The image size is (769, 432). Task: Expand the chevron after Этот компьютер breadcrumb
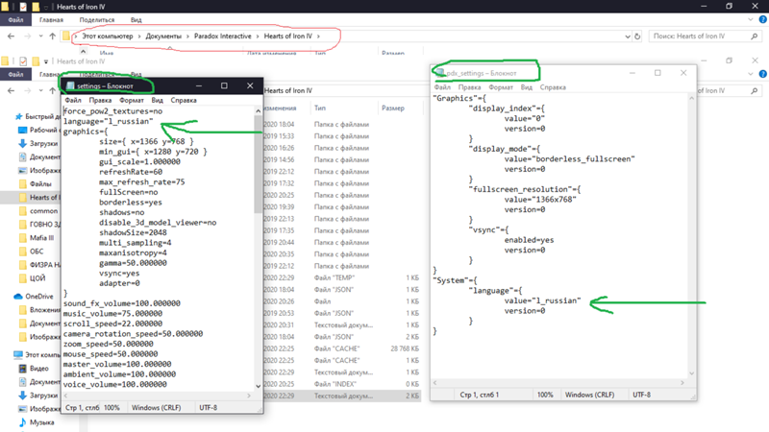[x=138, y=36]
